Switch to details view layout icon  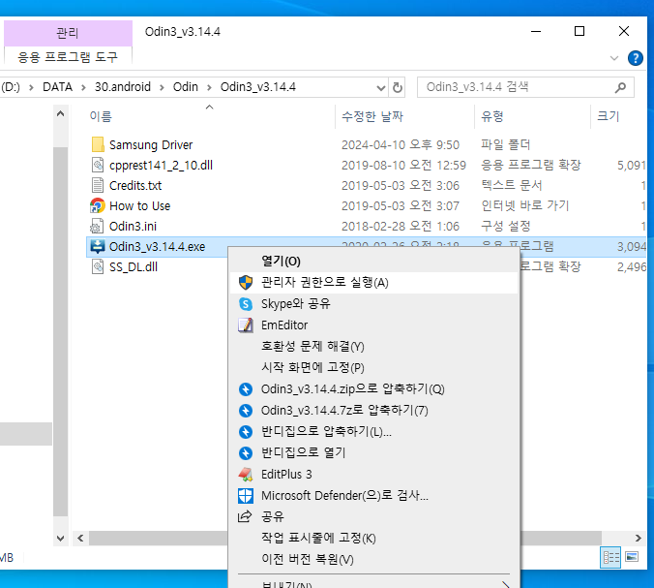pyautogui.click(x=610, y=557)
